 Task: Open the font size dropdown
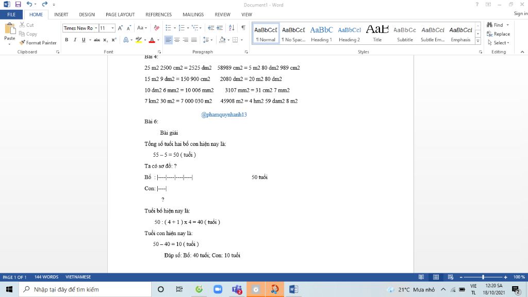point(112,28)
